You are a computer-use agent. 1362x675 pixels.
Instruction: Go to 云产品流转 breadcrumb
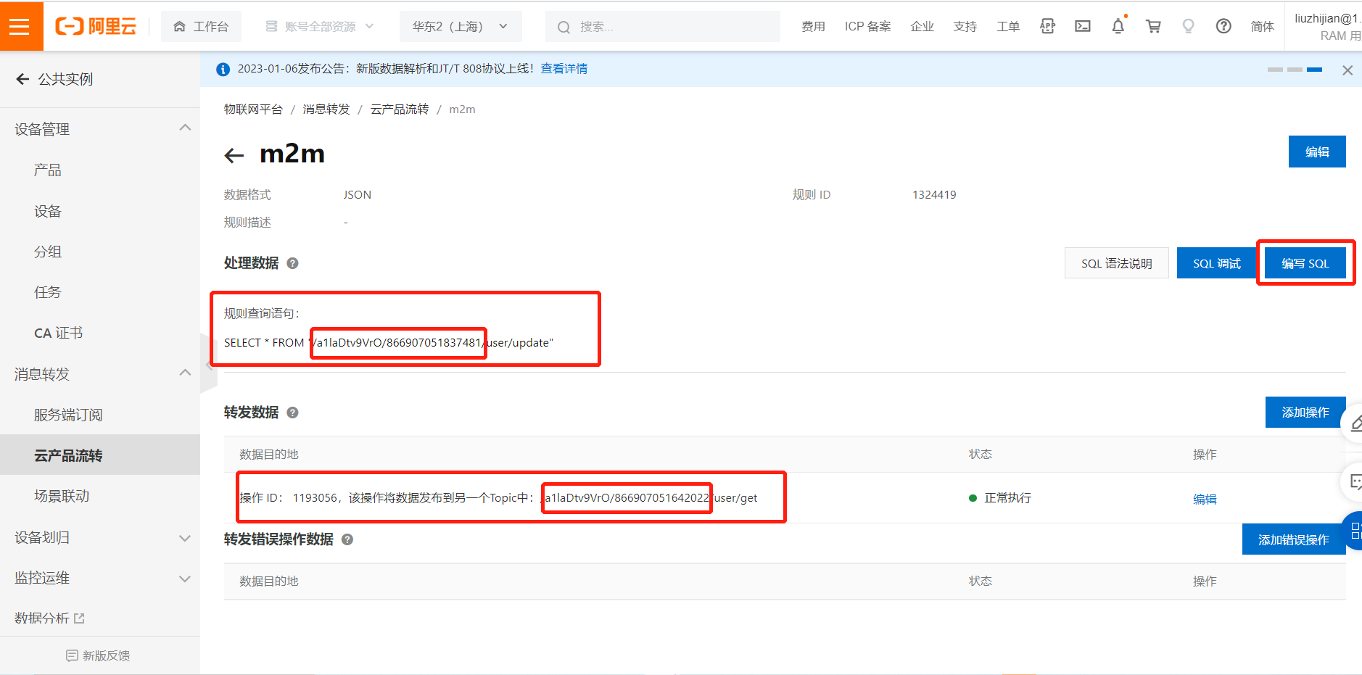tap(400, 109)
